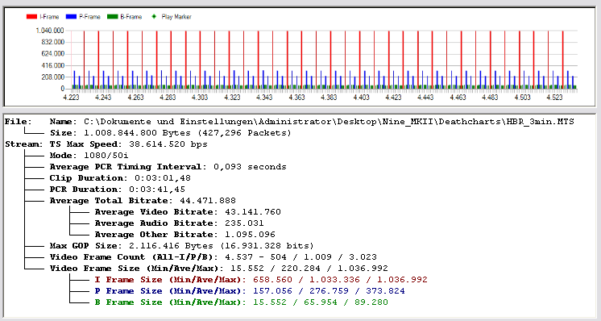
Task: Select the Average Video Bitrate sub-entry
Action: [x=188, y=212]
